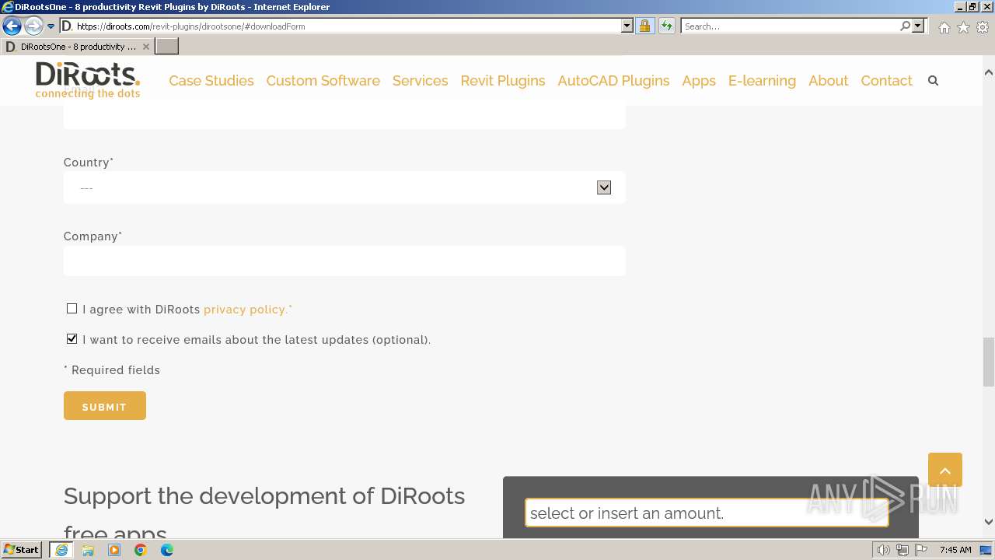Focus the Company input field
995x560 pixels.
344,261
